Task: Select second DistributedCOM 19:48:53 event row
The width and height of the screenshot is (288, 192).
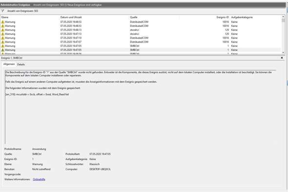Action: (141, 26)
